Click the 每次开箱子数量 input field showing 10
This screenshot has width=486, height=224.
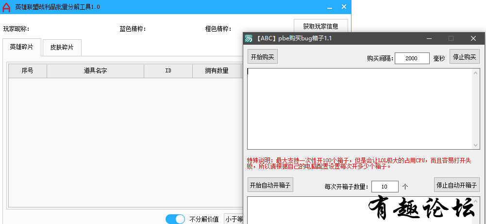pos(385,187)
